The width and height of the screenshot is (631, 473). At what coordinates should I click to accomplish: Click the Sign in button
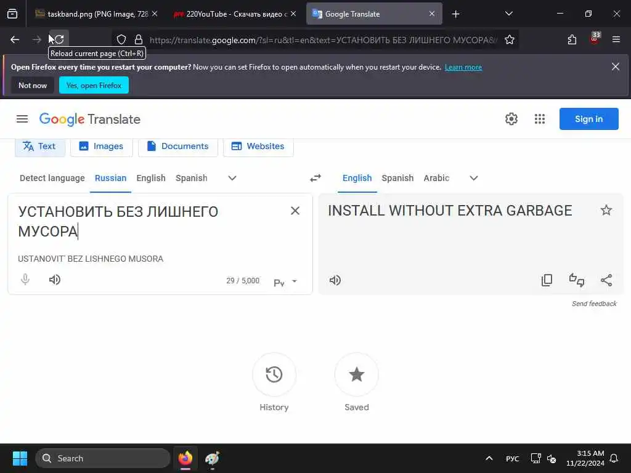point(588,119)
